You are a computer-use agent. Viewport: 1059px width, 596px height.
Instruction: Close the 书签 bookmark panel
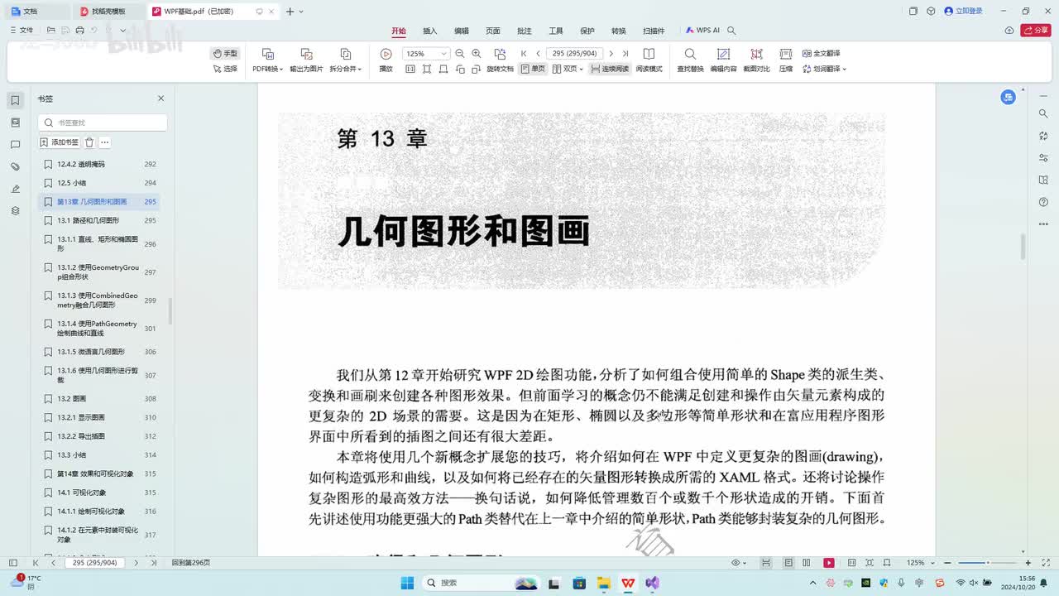point(161,99)
